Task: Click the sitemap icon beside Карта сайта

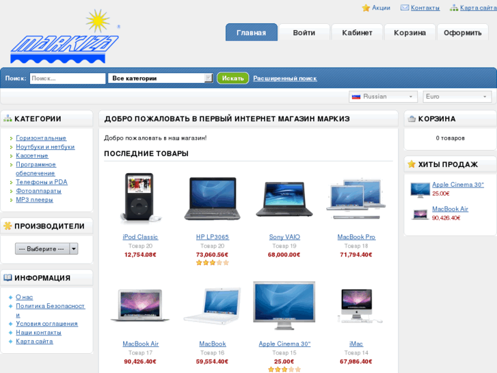Action: point(453,8)
